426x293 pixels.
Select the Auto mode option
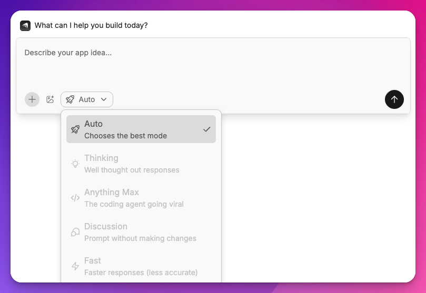(141, 129)
